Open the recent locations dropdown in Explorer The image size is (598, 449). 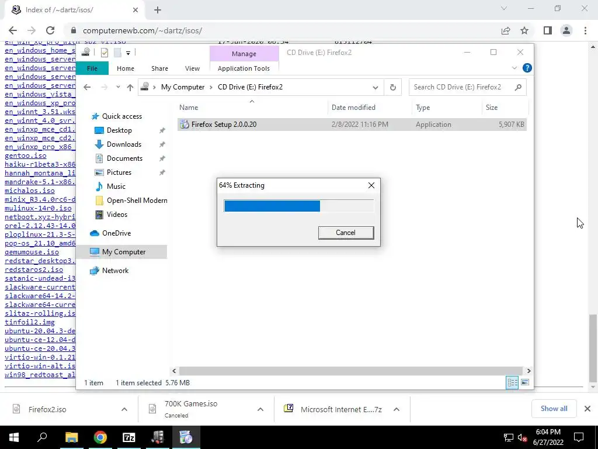pyautogui.click(x=118, y=88)
